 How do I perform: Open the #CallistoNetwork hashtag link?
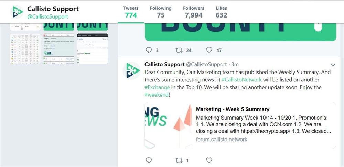click(241, 80)
